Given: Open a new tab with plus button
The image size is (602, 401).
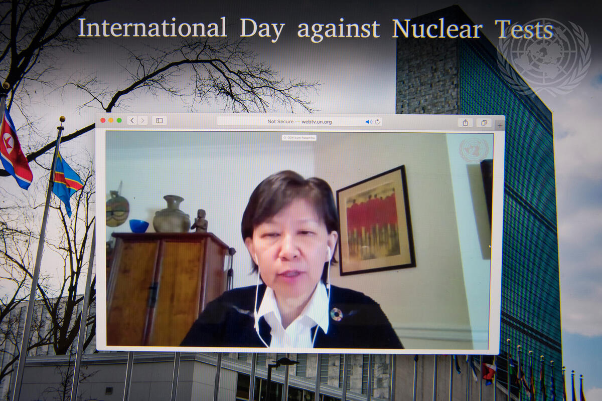Looking at the screenshot, I should [500, 125].
